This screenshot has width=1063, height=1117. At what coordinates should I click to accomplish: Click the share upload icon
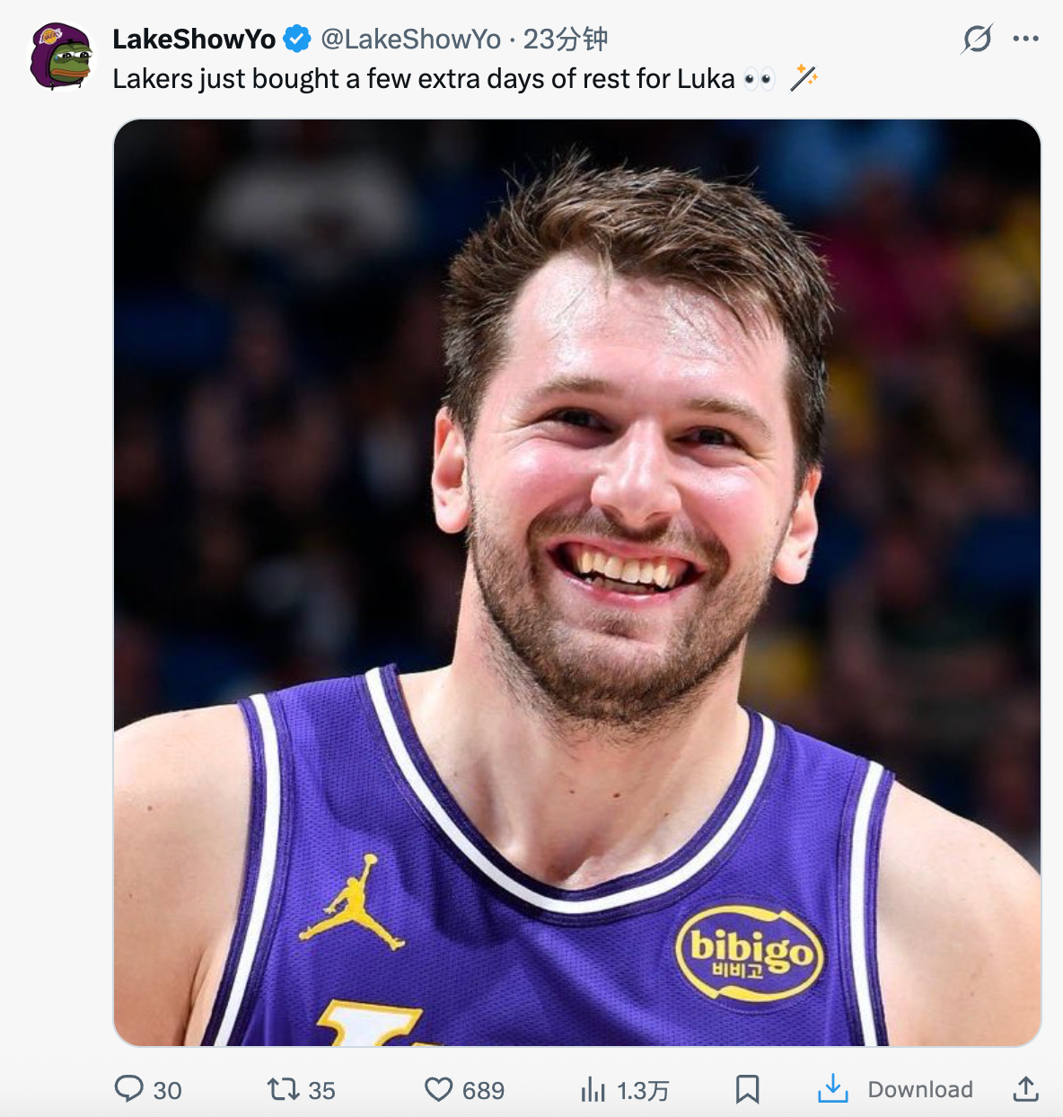(1025, 1089)
